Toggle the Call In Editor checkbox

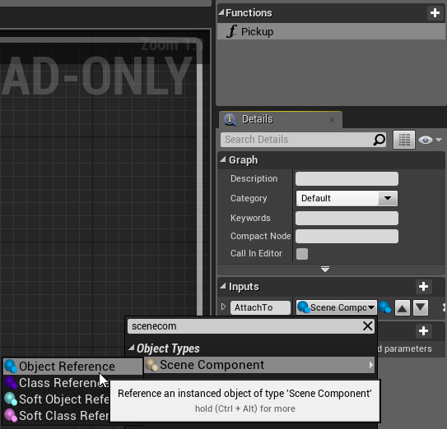click(x=302, y=254)
